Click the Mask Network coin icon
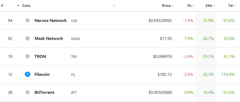Image resolution: width=240 pixels, height=102 pixels. (27, 38)
